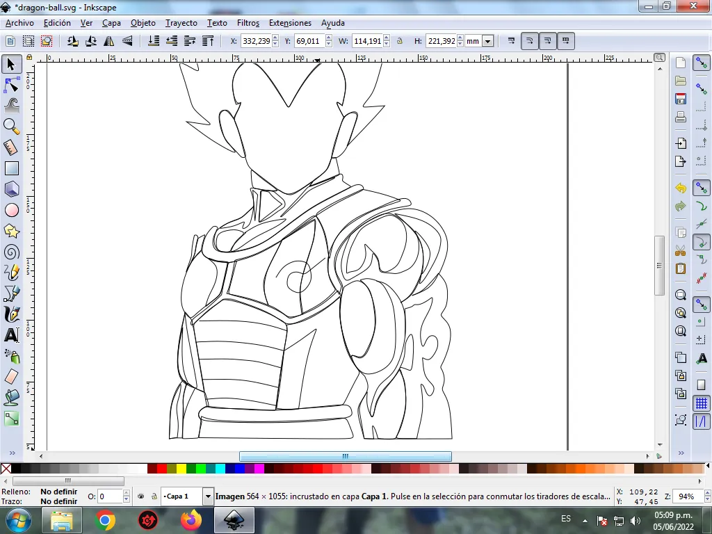The width and height of the screenshot is (712, 534).
Task: Toggle the width/height ratio lock
Action: coord(400,41)
